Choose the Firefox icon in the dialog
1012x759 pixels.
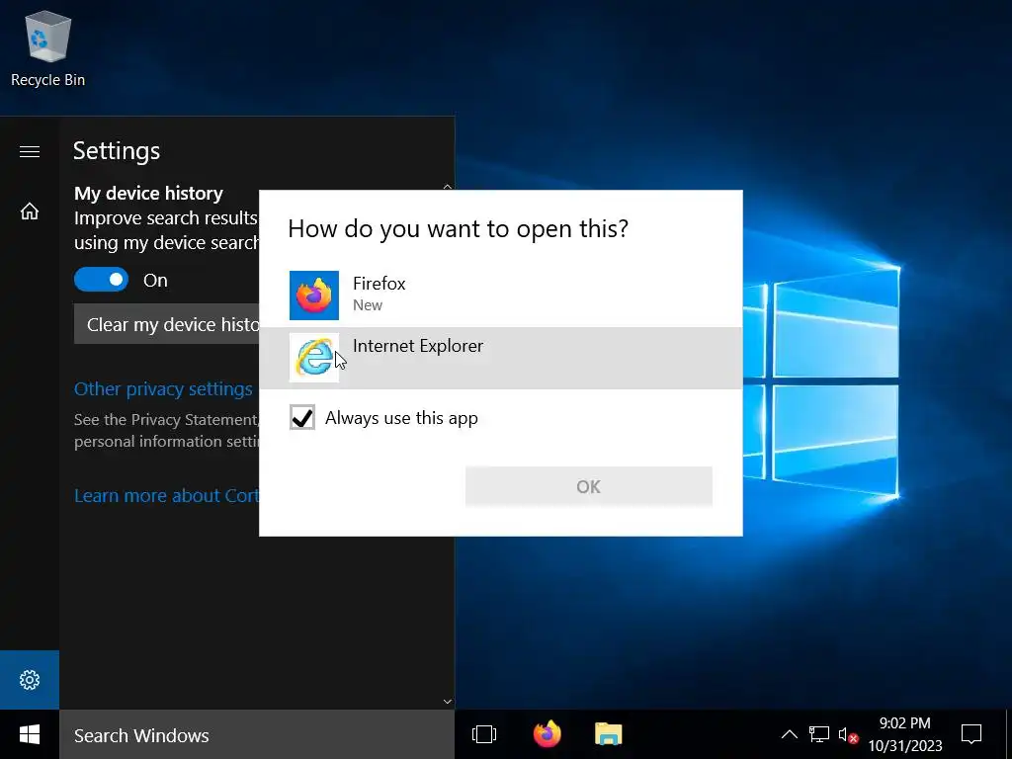[x=313, y=295]
